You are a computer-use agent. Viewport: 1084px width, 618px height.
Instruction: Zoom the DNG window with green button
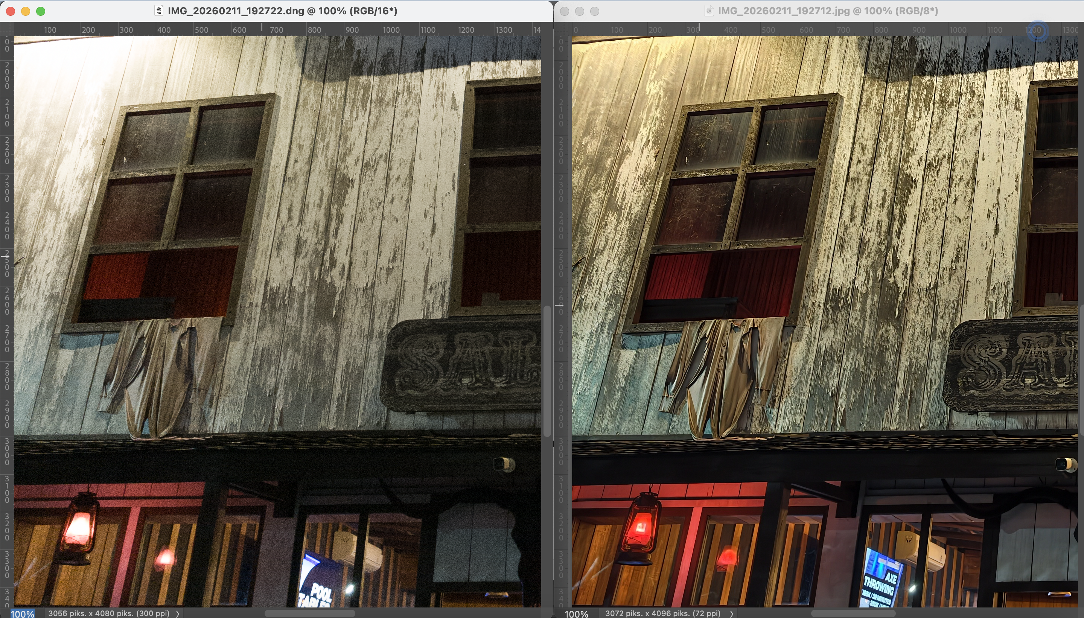41,11
